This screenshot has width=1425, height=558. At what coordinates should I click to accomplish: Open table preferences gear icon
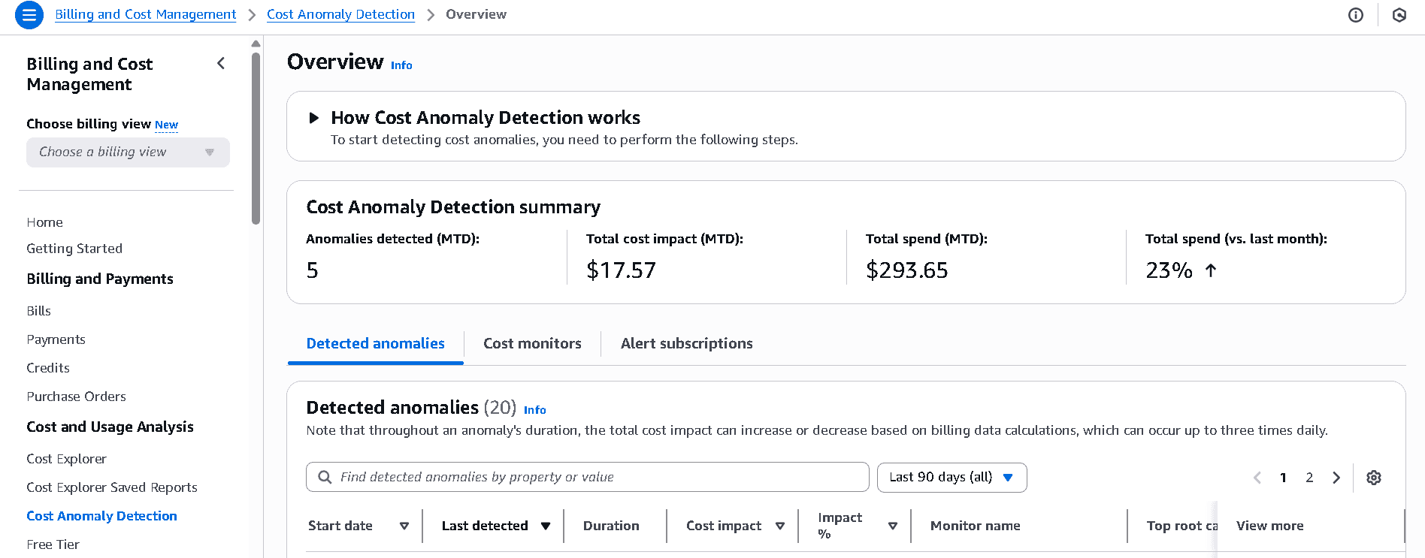click(1374, 478)
